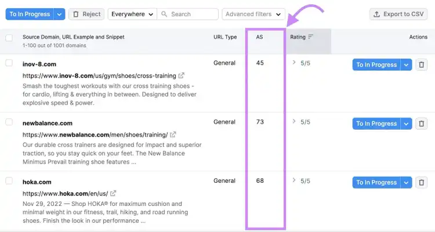Delete inov-8.com with trash icon
435x232 pixels.
422,65
